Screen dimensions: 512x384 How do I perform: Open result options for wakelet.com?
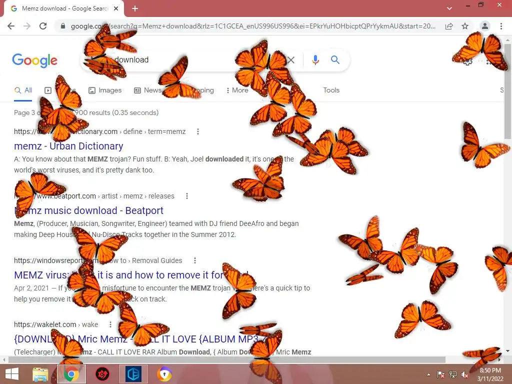(x=110, y=324)
